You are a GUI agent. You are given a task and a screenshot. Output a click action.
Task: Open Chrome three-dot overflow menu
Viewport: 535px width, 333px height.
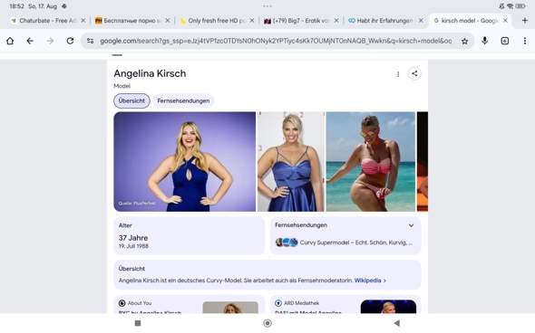[525, 41]
